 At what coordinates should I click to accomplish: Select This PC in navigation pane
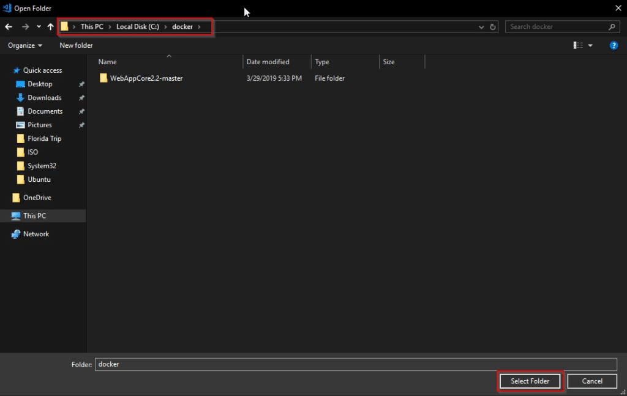(x=34, y=216)
